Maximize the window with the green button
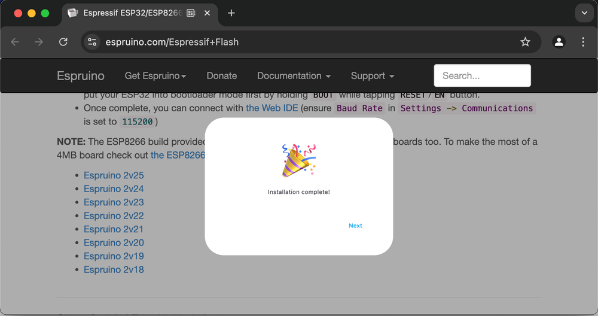 coord(45,13)
